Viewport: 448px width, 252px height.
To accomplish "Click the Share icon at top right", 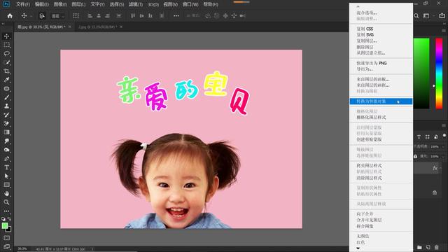I will tap(442, 15).
